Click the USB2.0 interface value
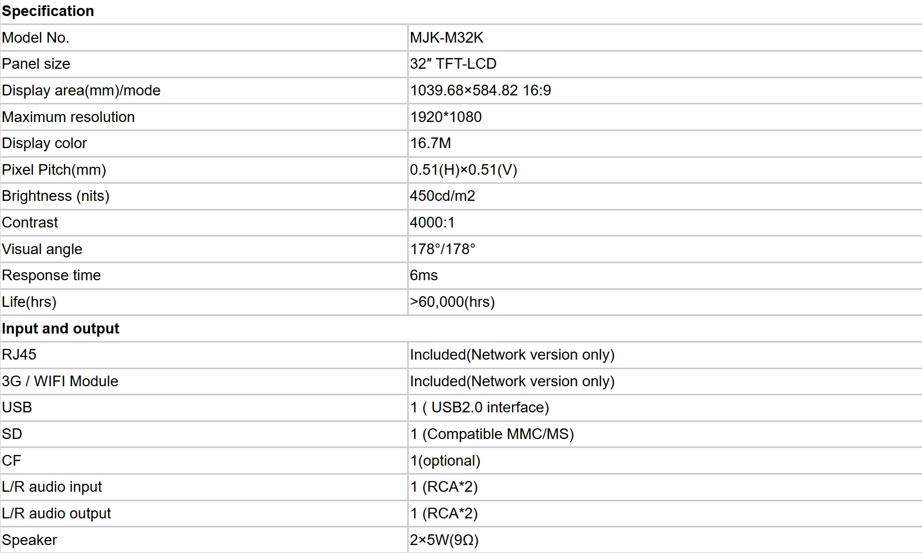The width and height of the screenshot is (922, 553). click(x=480, y=408)
